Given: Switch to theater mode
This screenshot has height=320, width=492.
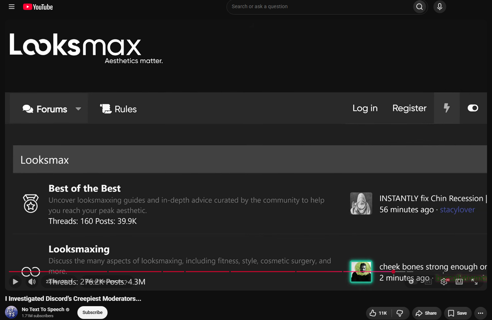Looking at the screenshot, I should pyautogui.click(x=459, y=282).
